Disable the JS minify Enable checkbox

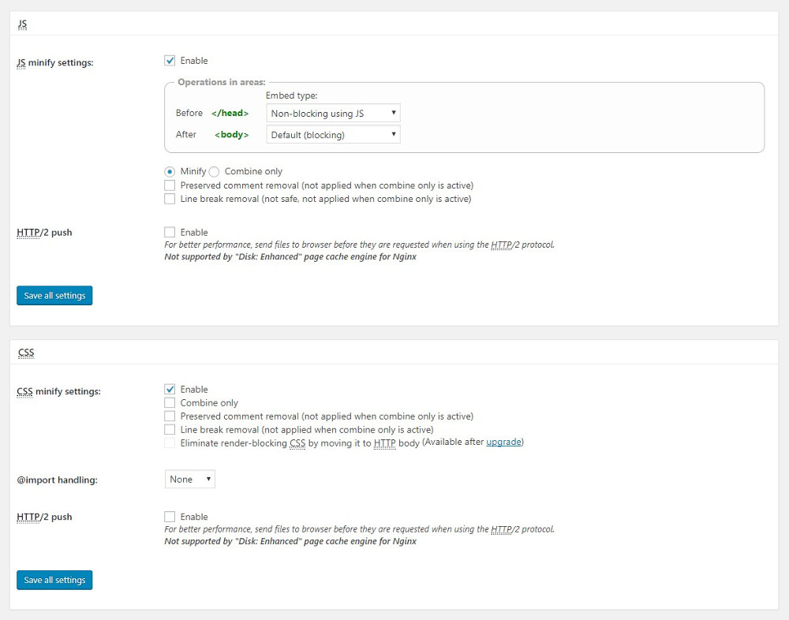[170, 60]
